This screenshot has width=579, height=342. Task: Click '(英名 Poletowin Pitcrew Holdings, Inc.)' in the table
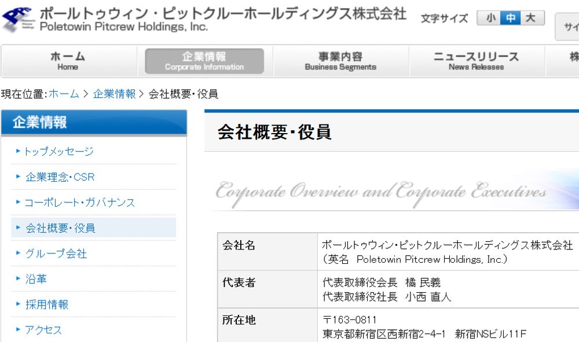415,260
